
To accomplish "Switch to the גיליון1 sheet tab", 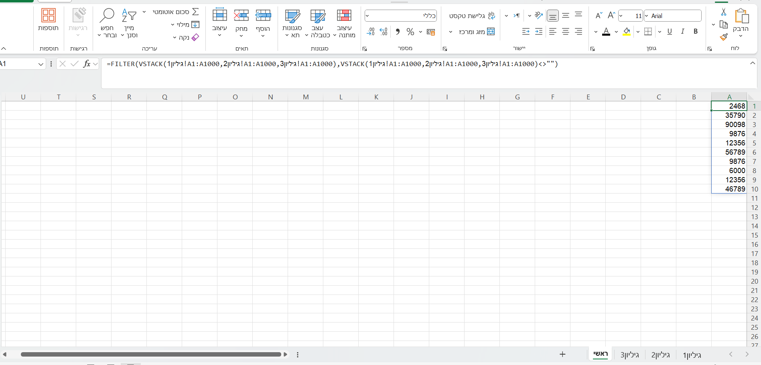I will coord(692,355).
